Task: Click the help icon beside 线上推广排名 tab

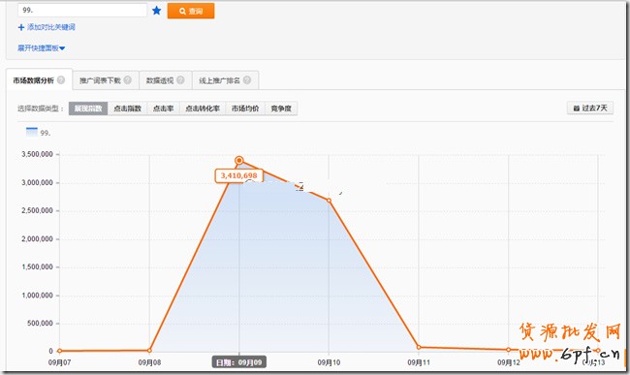Action: click(x=247, y=79)
